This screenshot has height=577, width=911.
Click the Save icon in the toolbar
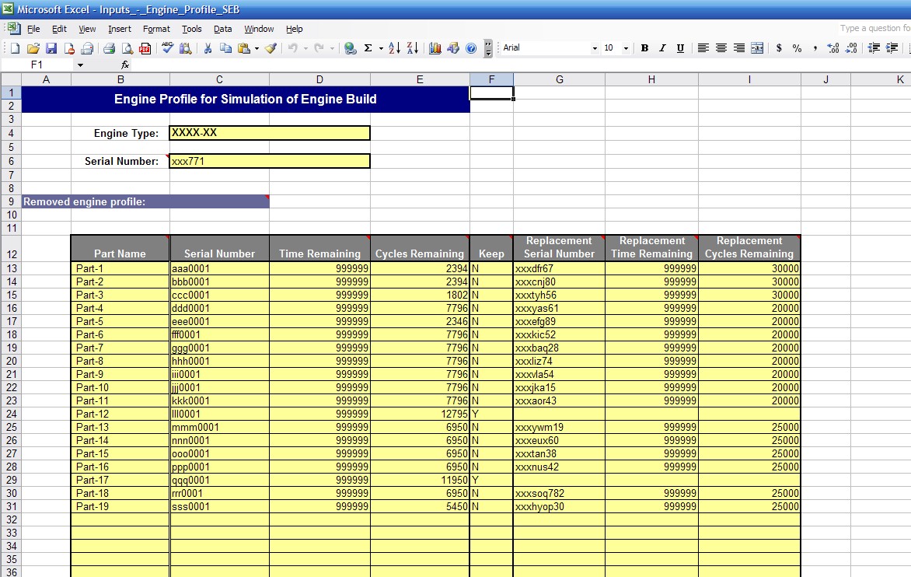click(51, 48)
